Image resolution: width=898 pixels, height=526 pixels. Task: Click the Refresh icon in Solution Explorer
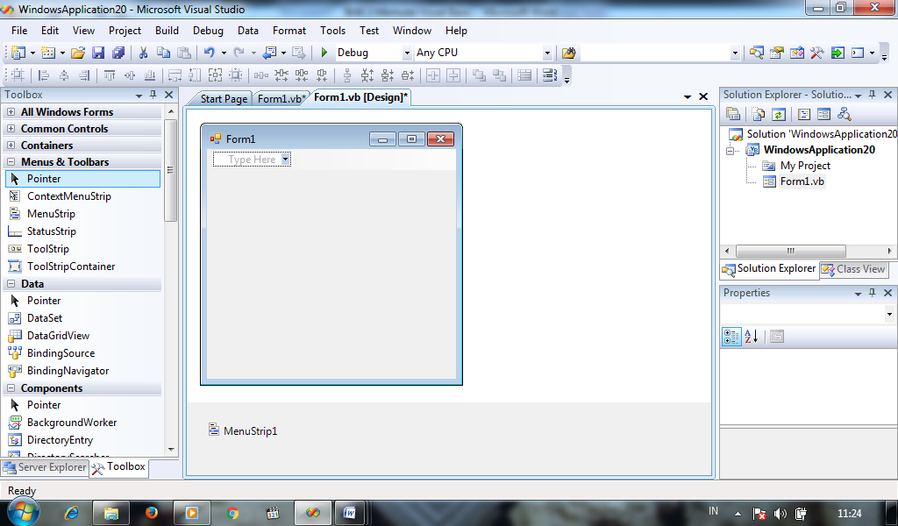tap(779, 115)
